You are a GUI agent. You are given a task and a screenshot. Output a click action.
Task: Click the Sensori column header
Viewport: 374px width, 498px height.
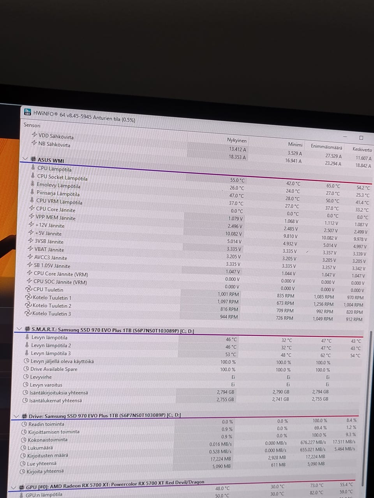pyautogui.click(x=32, y=125)
